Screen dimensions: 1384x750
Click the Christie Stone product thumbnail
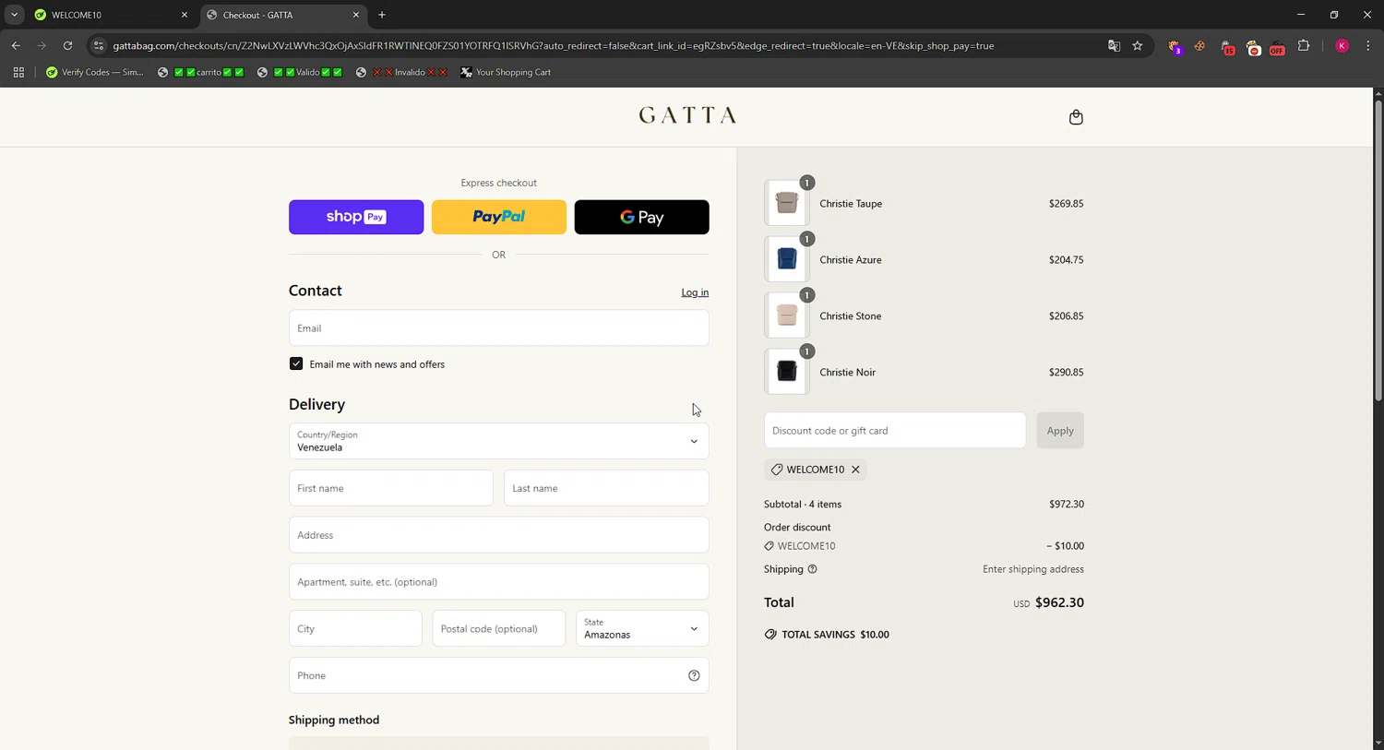pyautogui.click(x=787, y=316)
